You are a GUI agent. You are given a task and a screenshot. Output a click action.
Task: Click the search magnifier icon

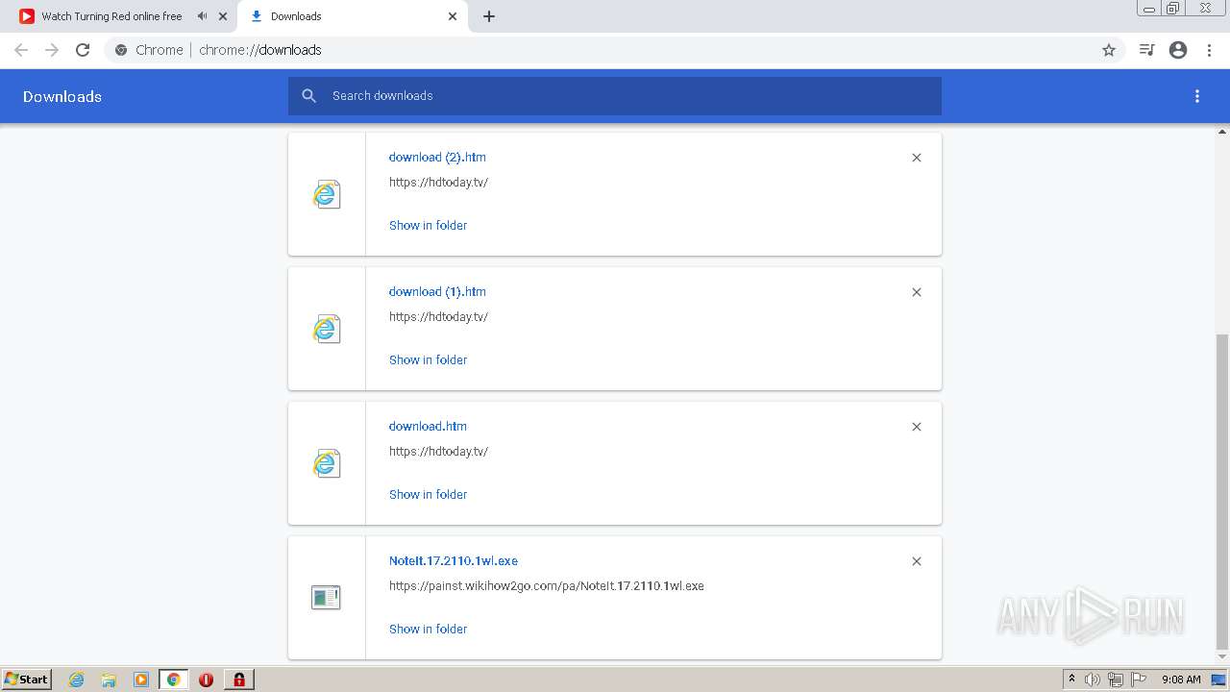pos(308,96)
